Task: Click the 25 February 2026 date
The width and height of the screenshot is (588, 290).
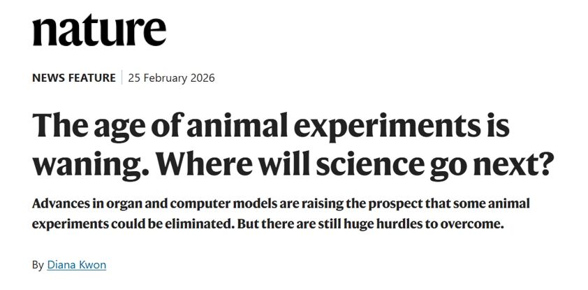Action: [171, 78]
